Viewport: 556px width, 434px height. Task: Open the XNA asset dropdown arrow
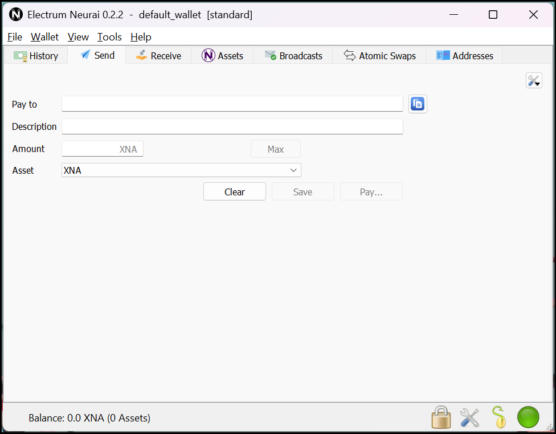click(293, 170)
